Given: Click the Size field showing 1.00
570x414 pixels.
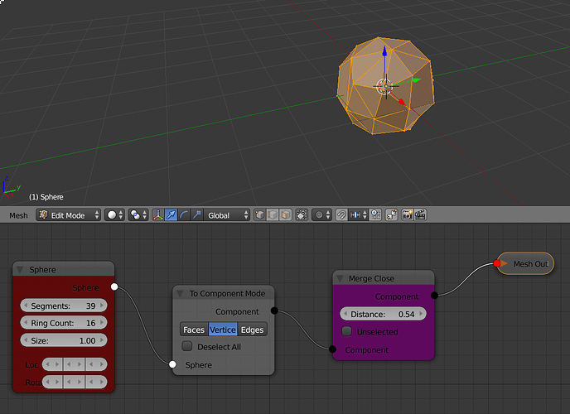Looking at the screenshot, I should coord(64,340).
